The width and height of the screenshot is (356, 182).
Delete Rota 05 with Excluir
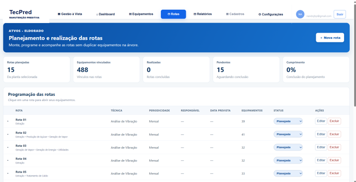334,173
